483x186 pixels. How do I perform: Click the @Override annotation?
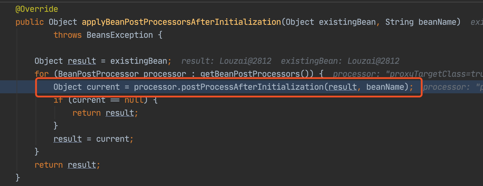pyautogui.click(x=37, y=9)
